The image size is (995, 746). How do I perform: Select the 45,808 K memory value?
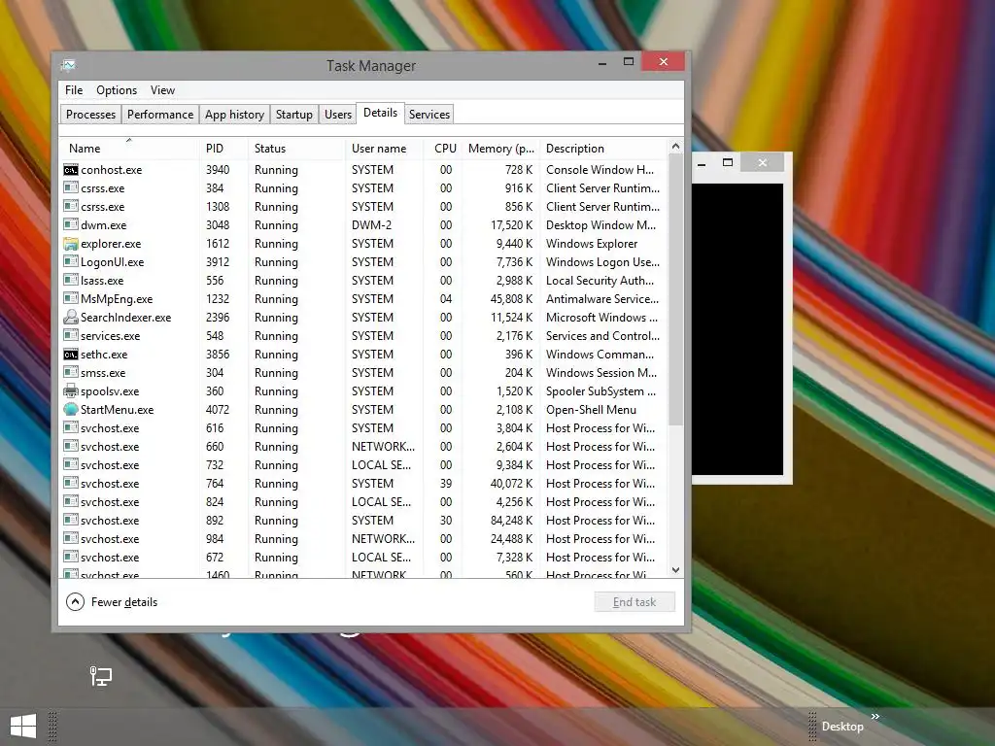coord(511,299)
